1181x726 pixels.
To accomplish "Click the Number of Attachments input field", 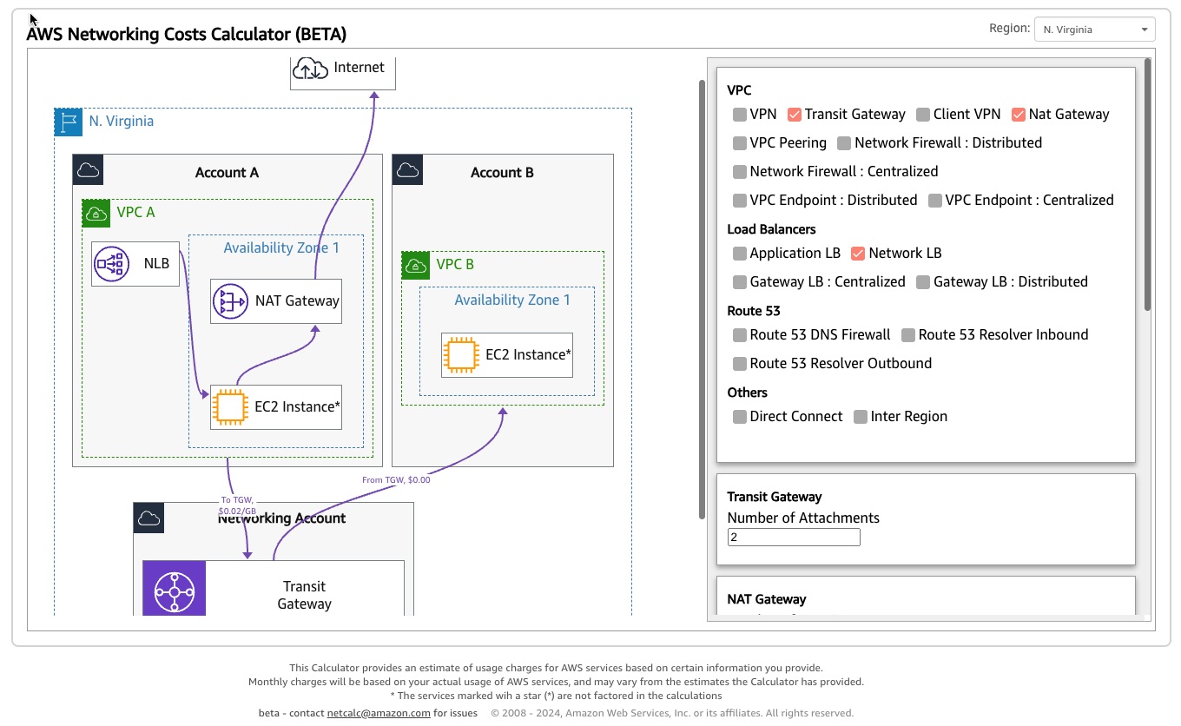I will [x=794, y=538].
